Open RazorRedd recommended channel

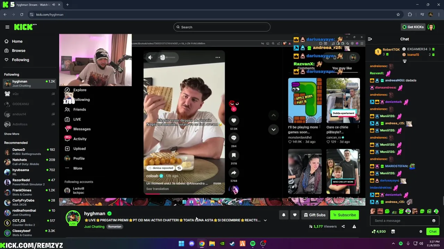tap(29, 182)
